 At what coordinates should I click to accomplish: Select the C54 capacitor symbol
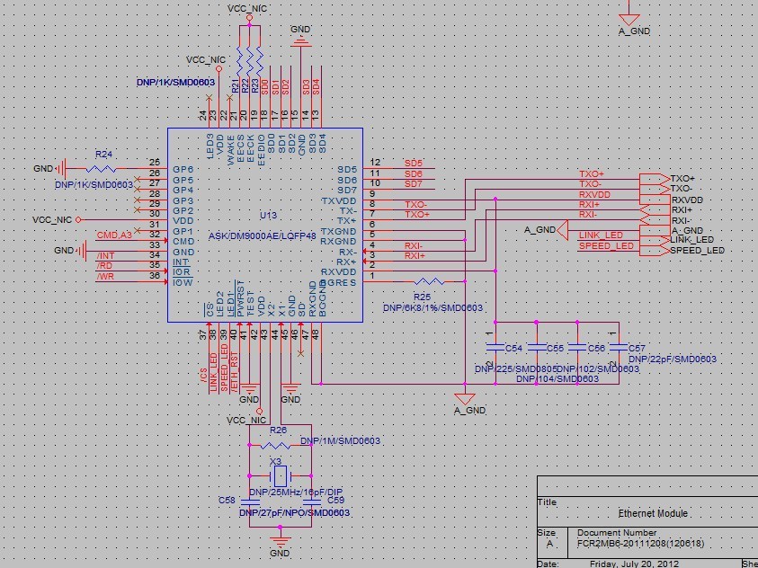pyautogui.click(x=495, y=347)
